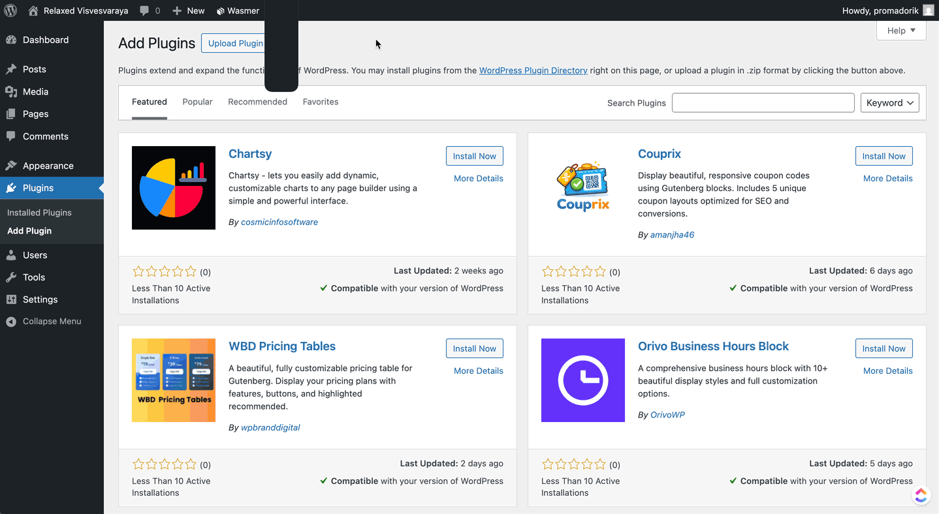View More Details for WBD Pricing Tables
The height and width of the screenshot is (514, 939).
tap(478, 370)
